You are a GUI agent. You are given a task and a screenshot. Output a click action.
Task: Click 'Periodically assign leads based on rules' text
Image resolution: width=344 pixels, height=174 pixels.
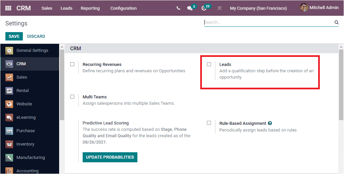pos(258,130)
